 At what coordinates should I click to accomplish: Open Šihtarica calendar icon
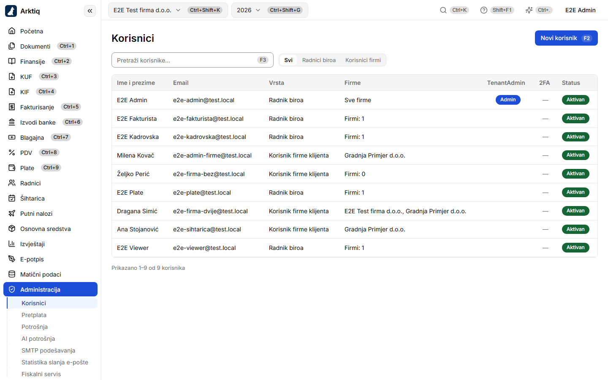[12, 198]
